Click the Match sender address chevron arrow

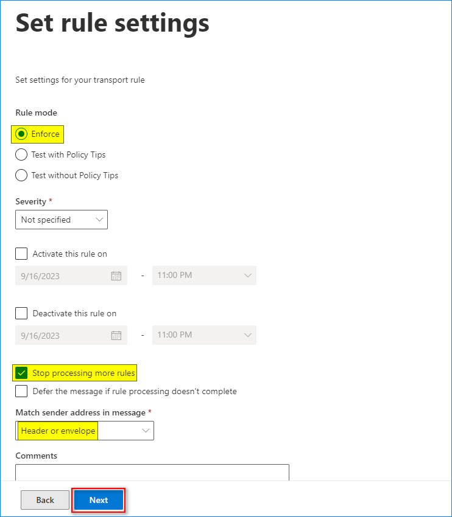tap(146, 431)
